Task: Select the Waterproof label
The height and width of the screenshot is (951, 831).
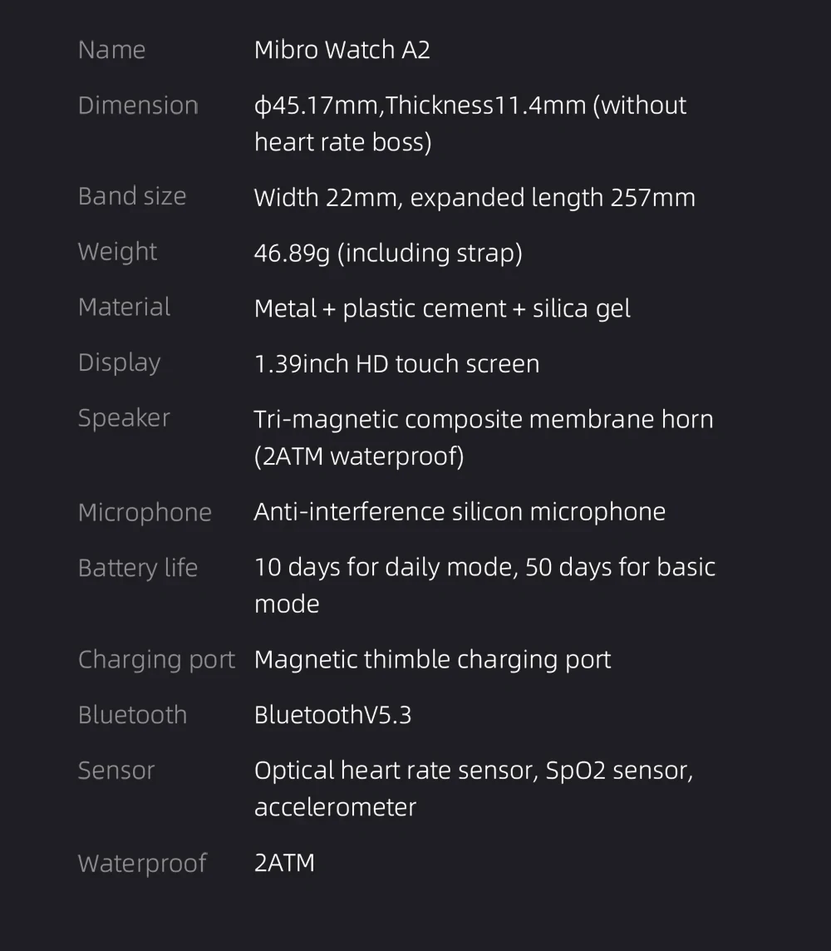Action: click(x=142, y=864)
